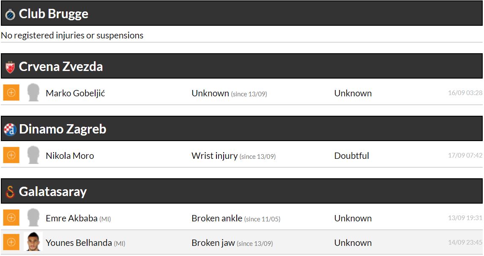Open Younes Belhanda's photo thumbnail

click(33, 242)
